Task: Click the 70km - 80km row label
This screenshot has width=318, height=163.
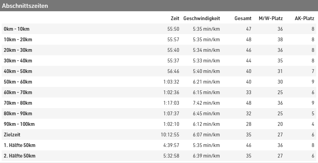Action: point(18,103)
